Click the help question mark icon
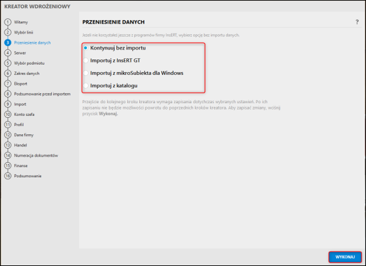Image resolution: width=366 pixels, height=266 pixels. [x=357, y=22]
